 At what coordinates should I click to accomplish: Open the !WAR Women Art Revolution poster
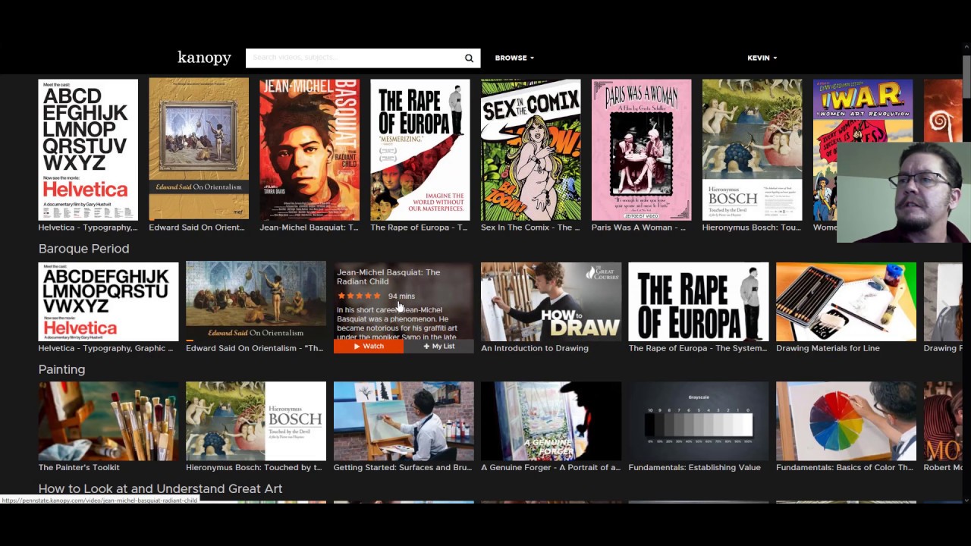coord(863,110)
